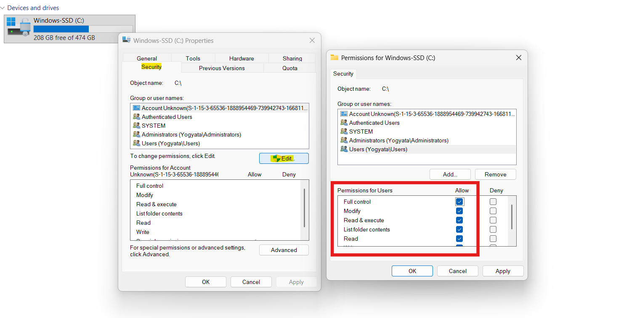Click the Add button
The image size is (629, 318).
[x=450, y=174]
